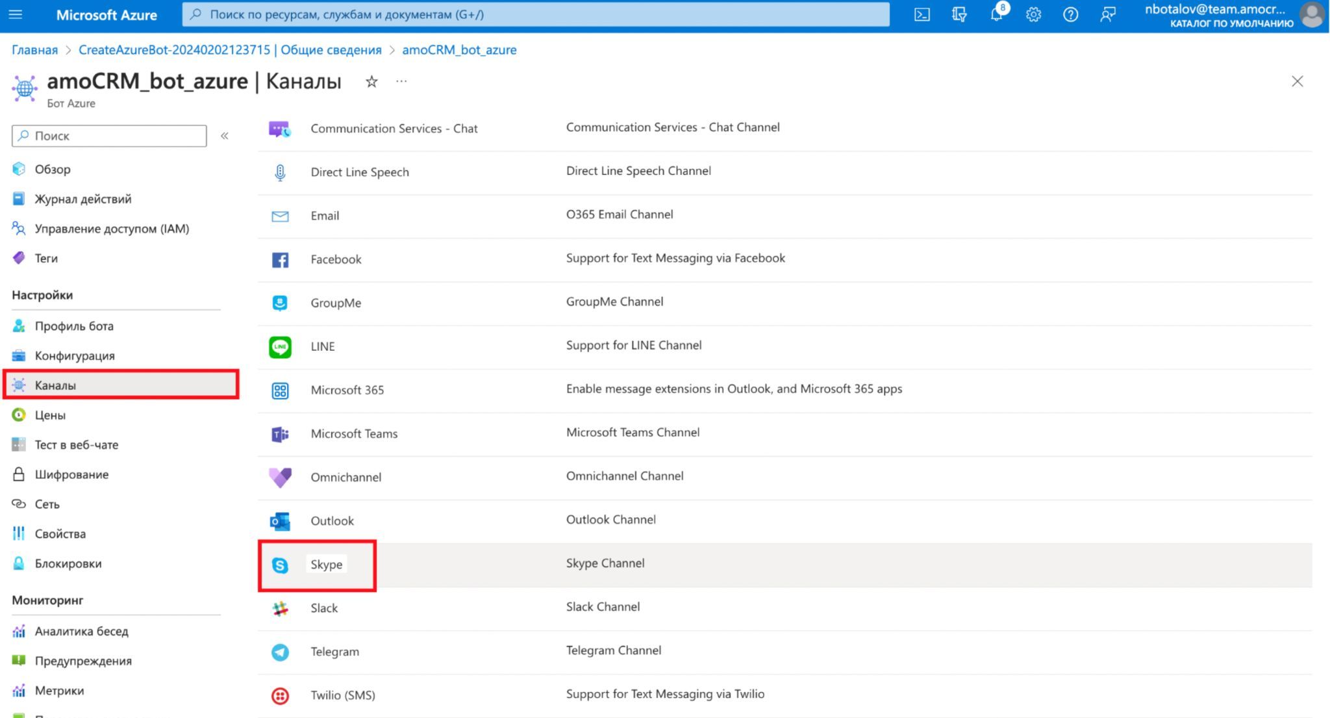Screen dimensions: 1330x718
Task: Open CreateAzureBot-20240202123715 breadcrumb link
Action: coord(230,50)
